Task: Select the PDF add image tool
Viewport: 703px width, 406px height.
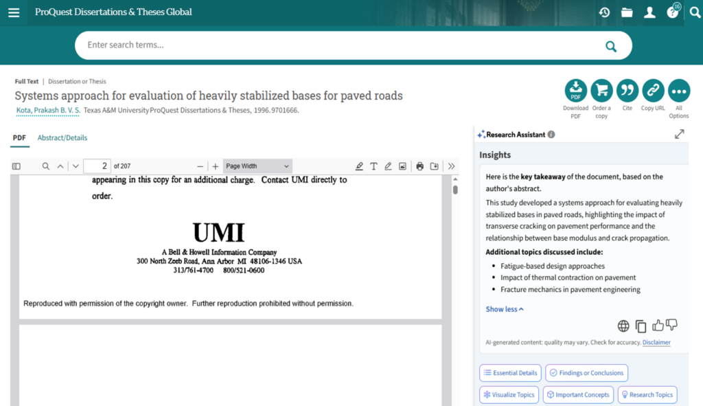Action: pos(402,166)
